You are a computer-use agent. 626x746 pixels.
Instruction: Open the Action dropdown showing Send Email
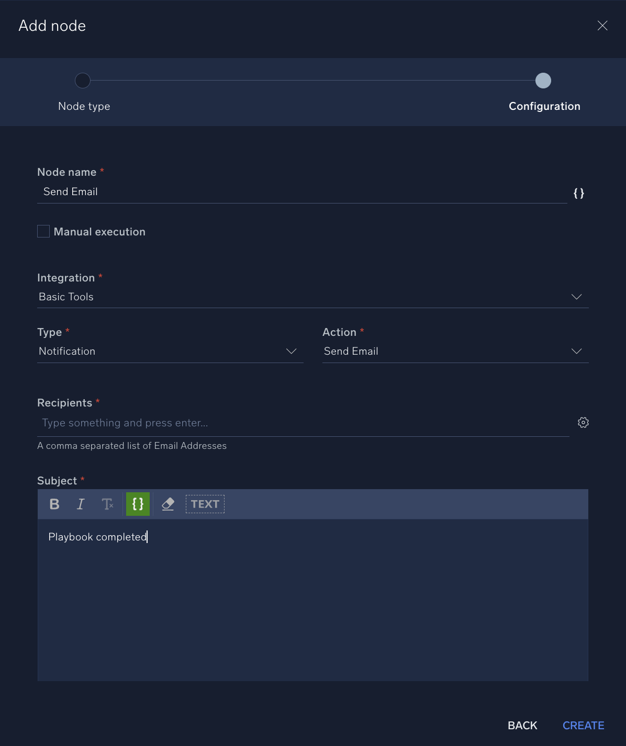[x=576, y=351]
